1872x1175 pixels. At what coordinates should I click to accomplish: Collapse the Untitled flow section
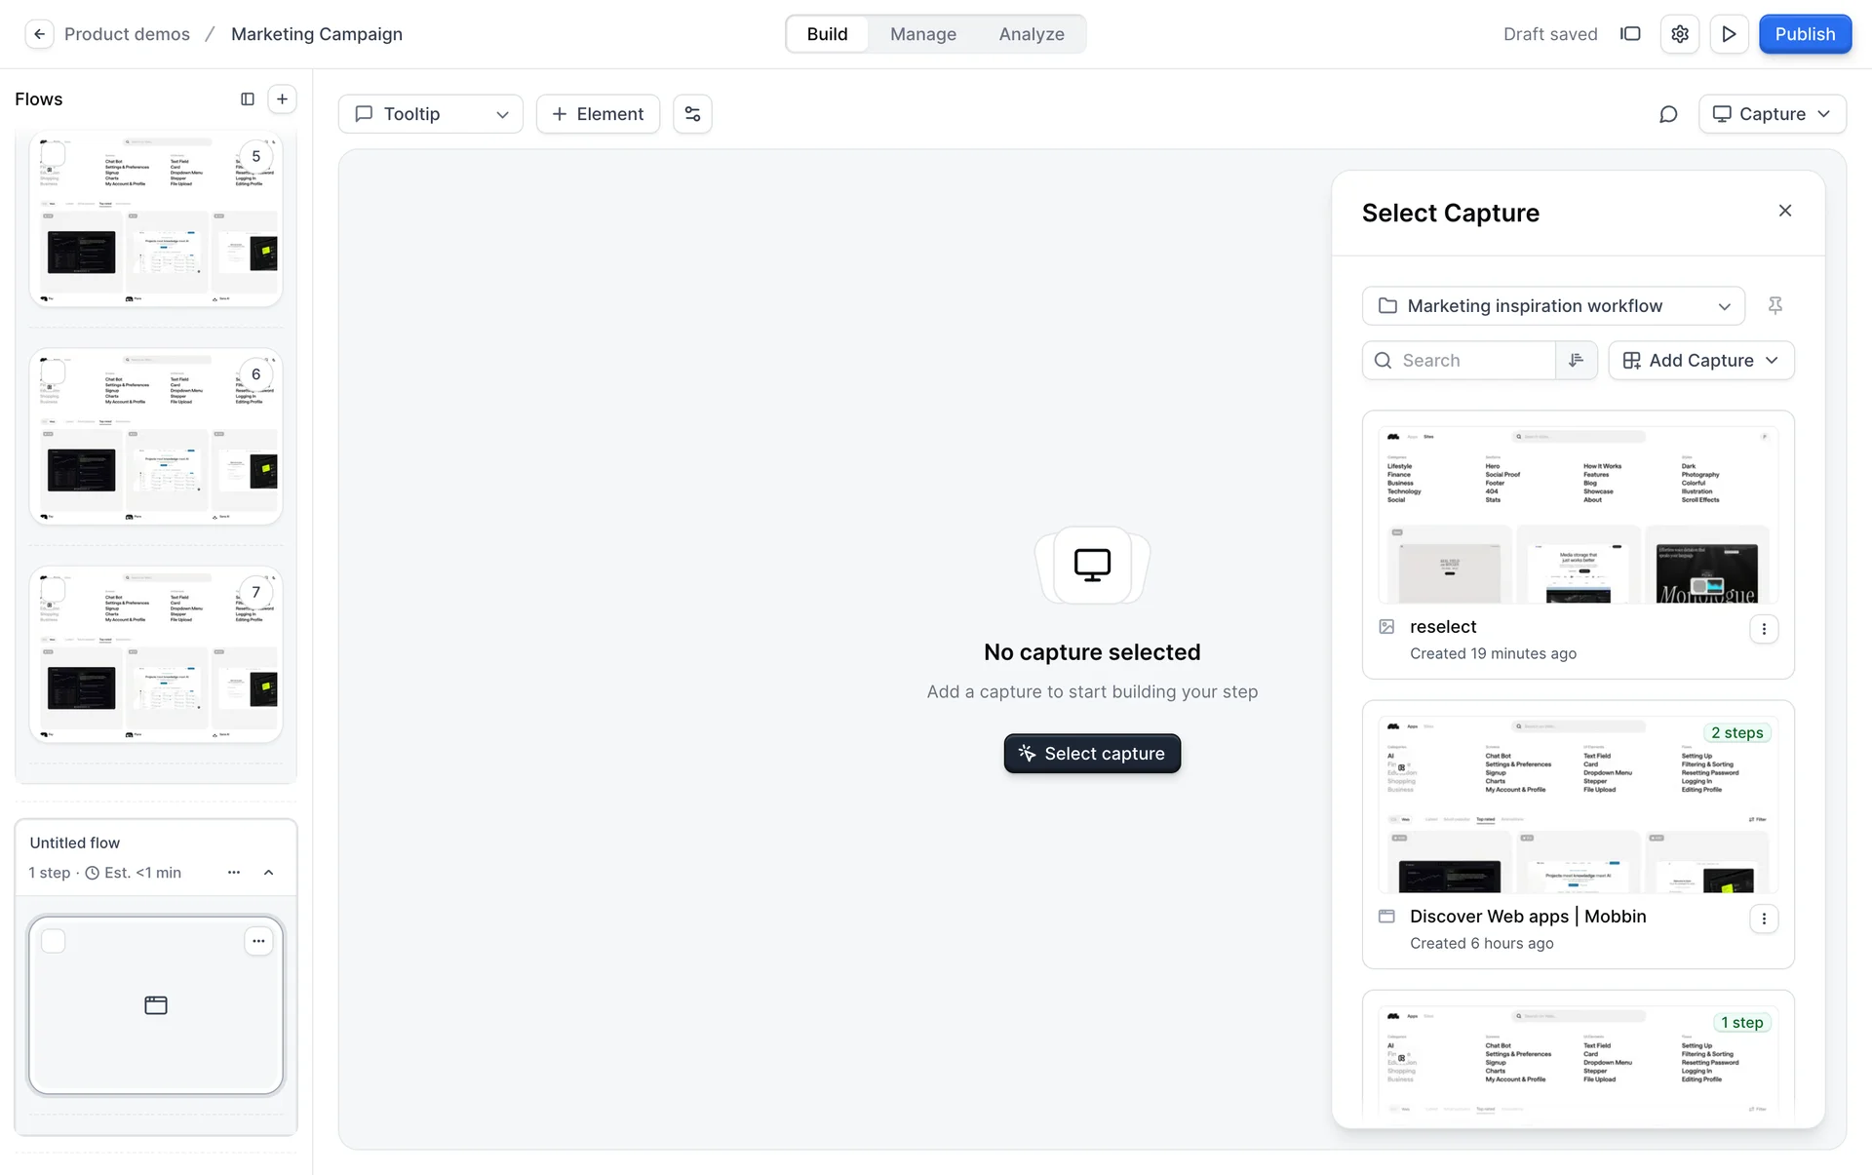point(269,873)
